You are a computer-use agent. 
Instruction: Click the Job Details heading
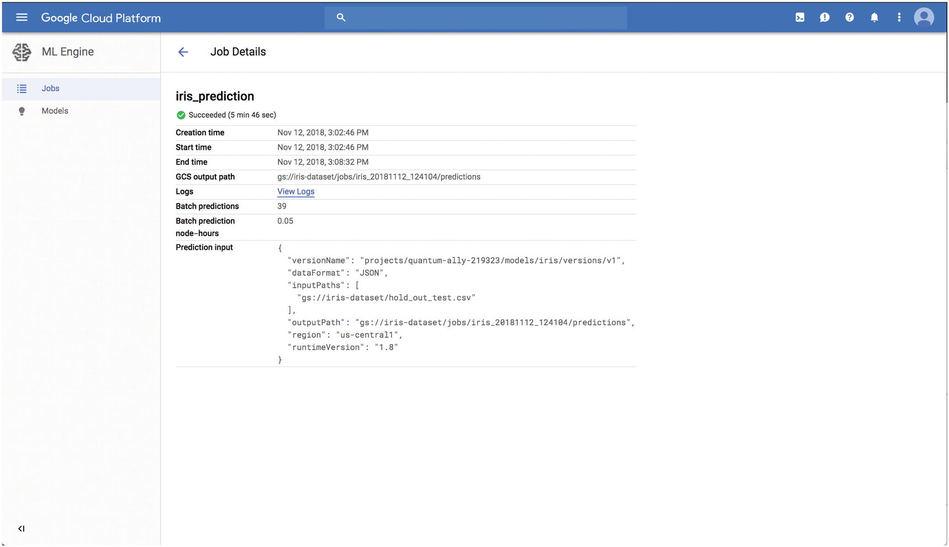238,52
